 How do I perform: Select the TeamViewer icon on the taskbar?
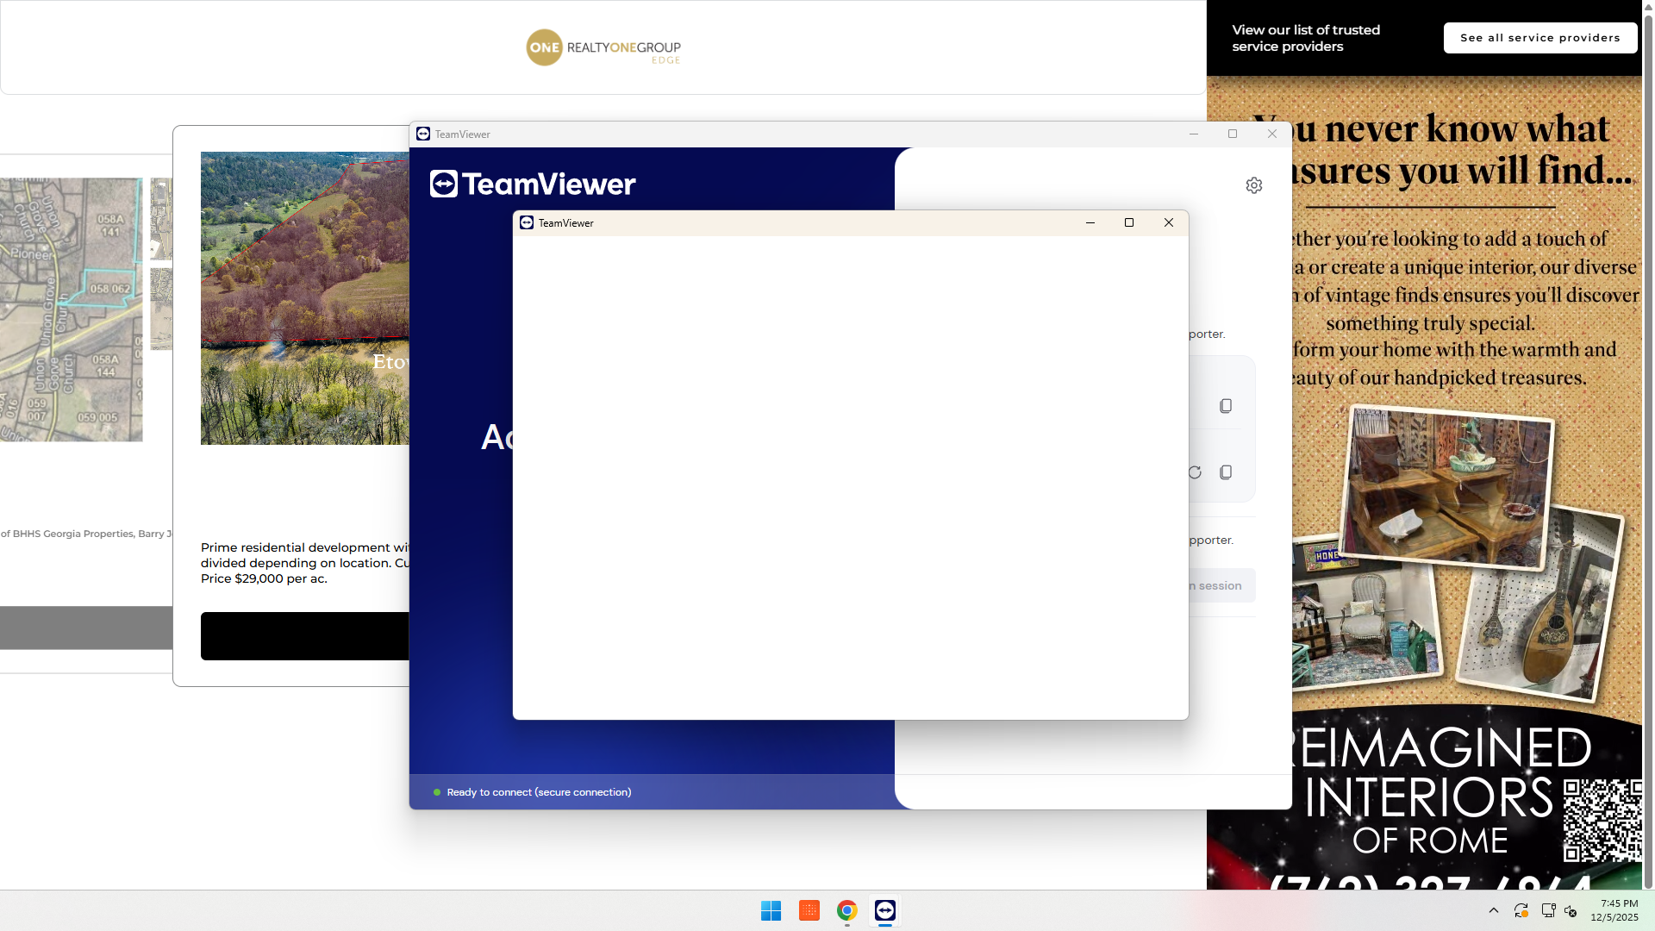coord(884,910)
